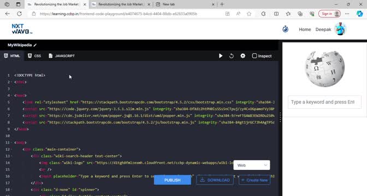Viewport: 367px width, 196px height.
Task: Run the code with play button
Action: tap(221, 56)
